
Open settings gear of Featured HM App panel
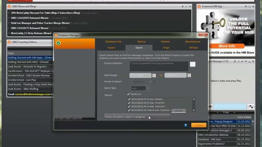click(x=246, y=7)
